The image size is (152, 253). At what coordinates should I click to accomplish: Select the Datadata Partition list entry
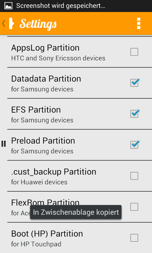tap(79, 83)
